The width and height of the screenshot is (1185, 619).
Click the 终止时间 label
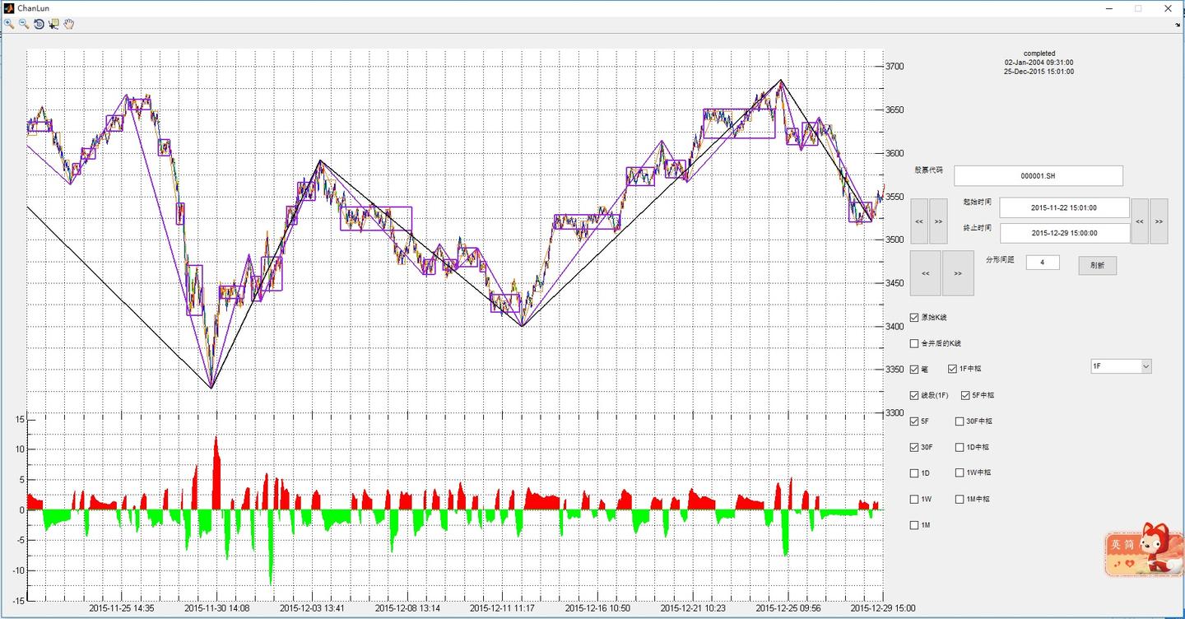click(978, 227)
